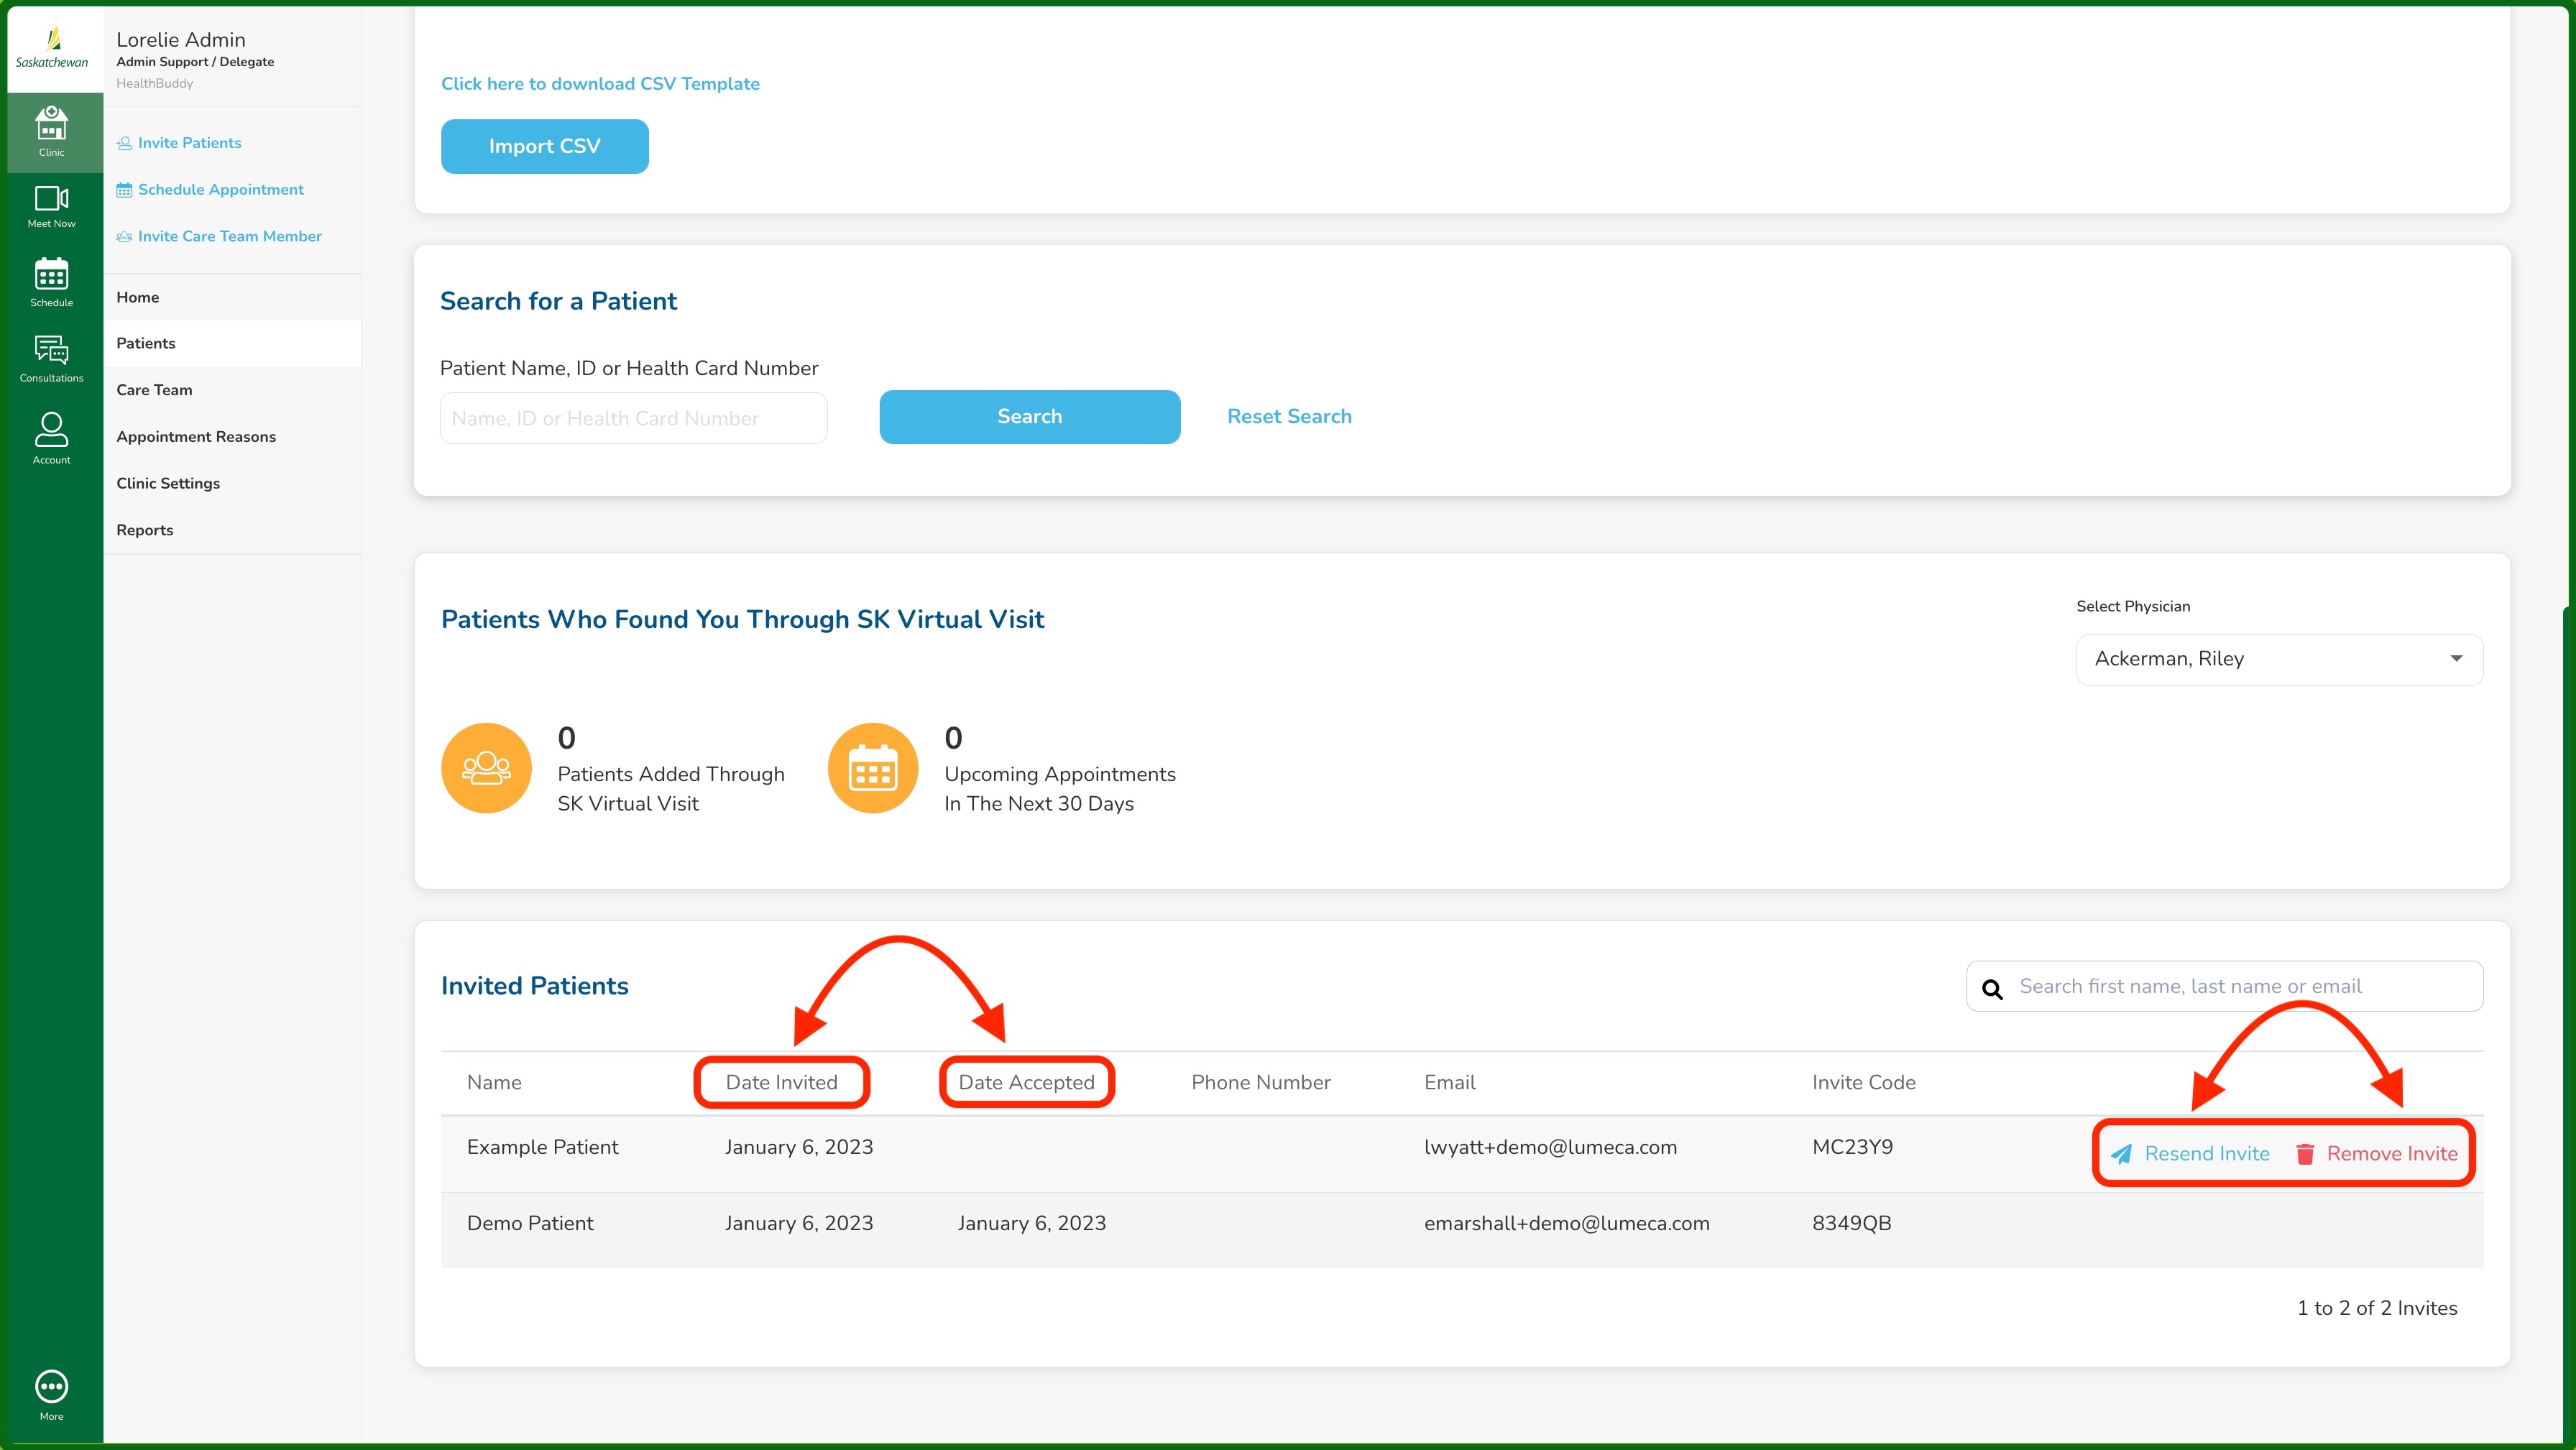The image size is (2576, 1450).
Task: Click the invited patients search magnifier icon
Action: coord(1992,989)
